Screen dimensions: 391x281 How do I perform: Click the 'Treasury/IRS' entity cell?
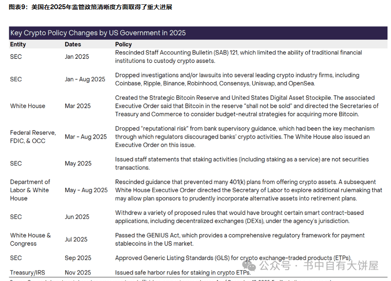pyautogui.click(x=27, y=273)
